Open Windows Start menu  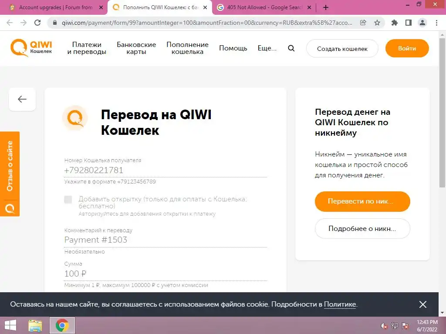click(x=10, y=325)
